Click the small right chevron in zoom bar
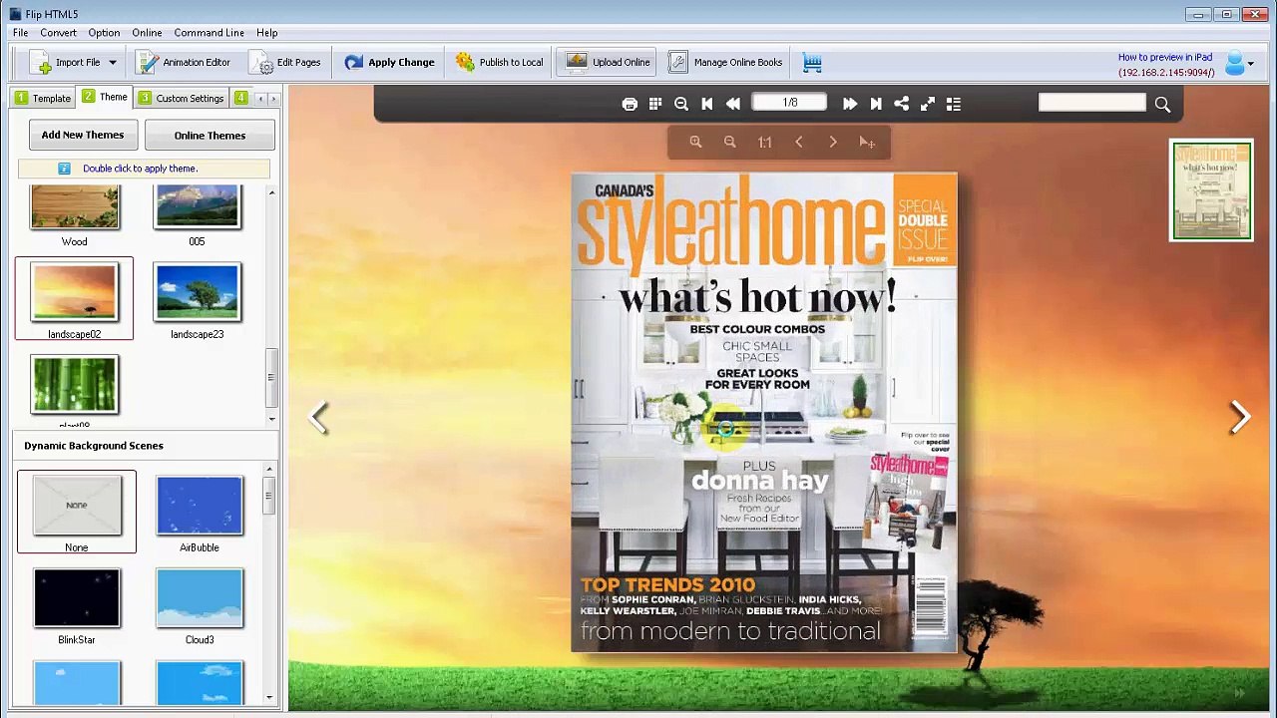This screenshot has height=718, width=1277. pyautogui.click(x=833, y=143)
